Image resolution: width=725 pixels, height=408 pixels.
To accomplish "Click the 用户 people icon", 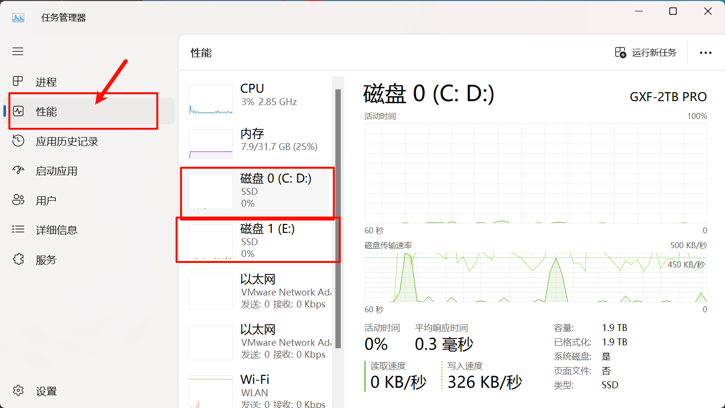I will 18,200.
